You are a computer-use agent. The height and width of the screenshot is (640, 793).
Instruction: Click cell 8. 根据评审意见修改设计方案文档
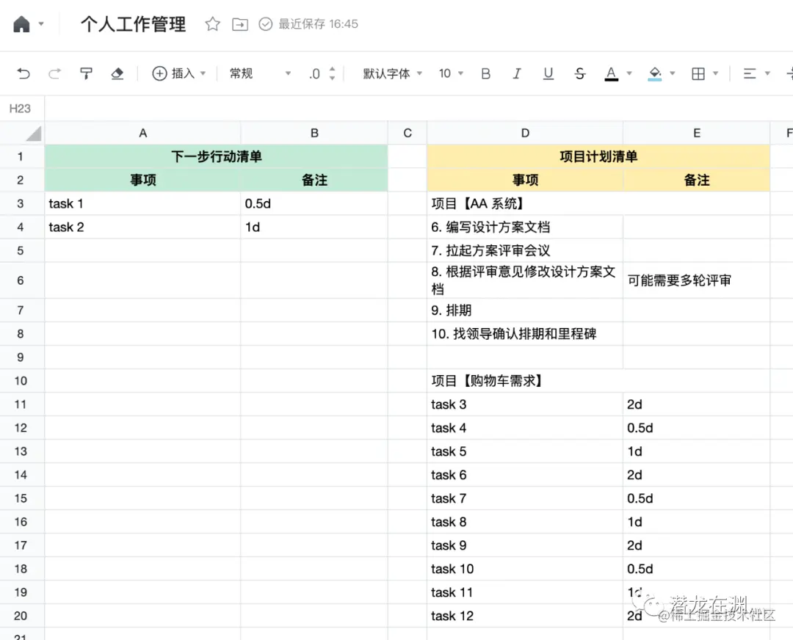coord(525,280)
